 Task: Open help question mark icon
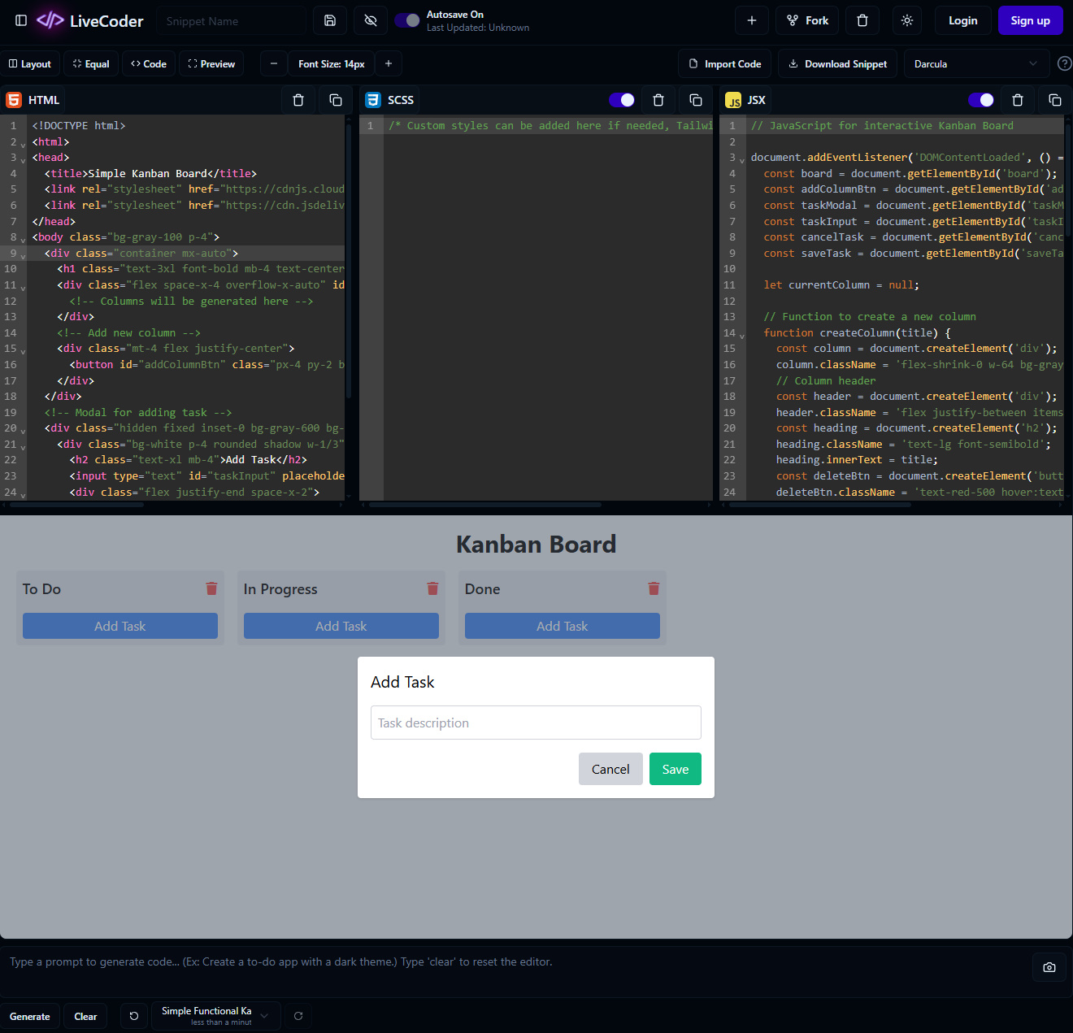[1064, 63]
